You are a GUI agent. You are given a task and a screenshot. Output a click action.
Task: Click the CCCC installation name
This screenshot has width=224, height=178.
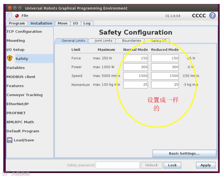(x=199, y=15)
